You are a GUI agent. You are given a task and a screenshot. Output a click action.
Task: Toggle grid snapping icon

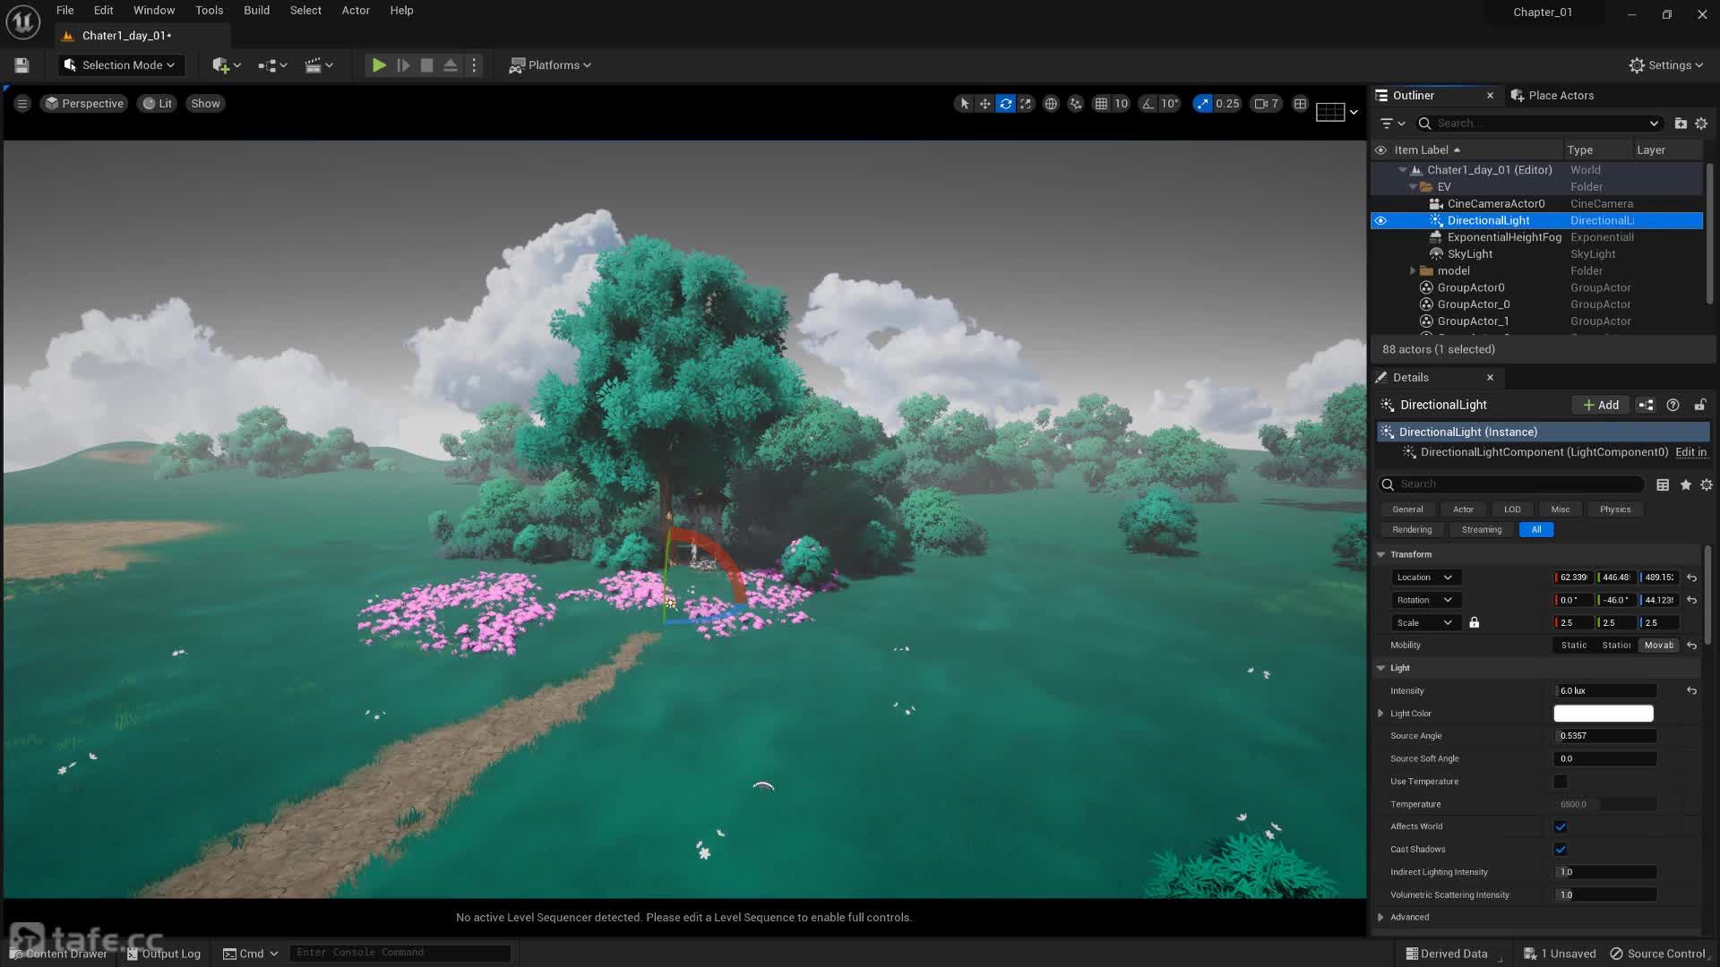coord(1101,104)
